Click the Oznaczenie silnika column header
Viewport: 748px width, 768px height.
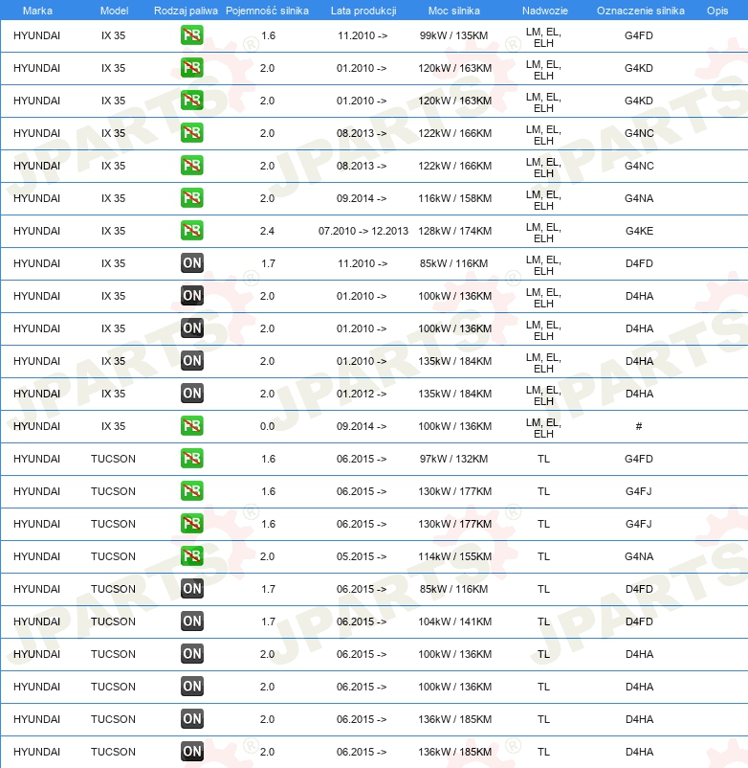(640, 11)
